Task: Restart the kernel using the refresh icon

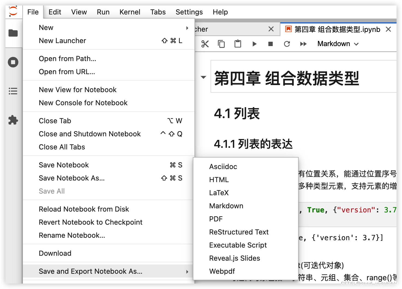Action: pos(287,44)
